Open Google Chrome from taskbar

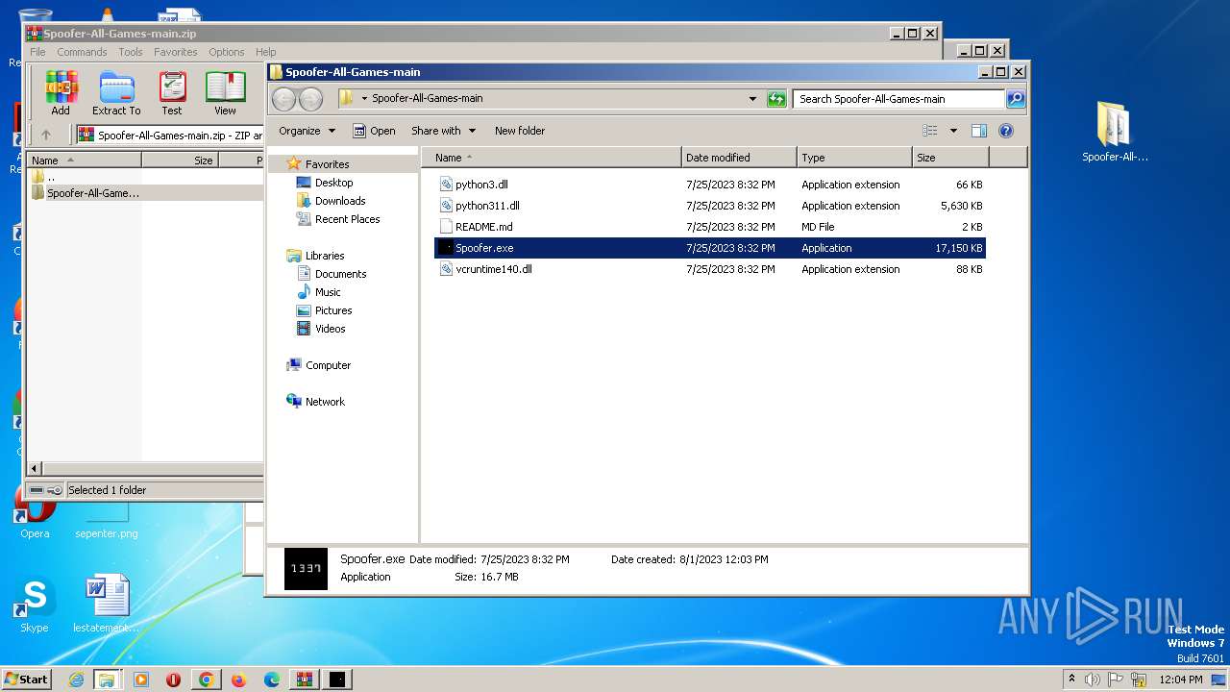[x=206, y=680]
